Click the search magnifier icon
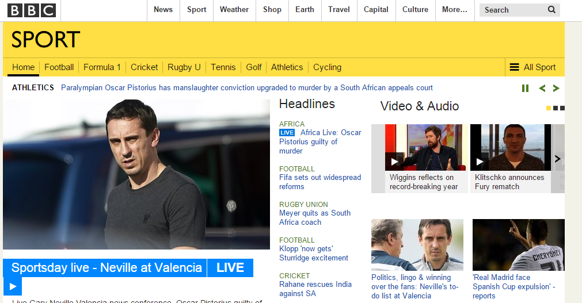 (551, 10)
